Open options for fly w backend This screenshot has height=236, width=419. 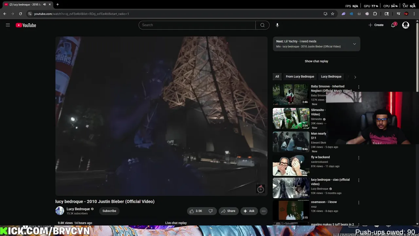(358, 158)
